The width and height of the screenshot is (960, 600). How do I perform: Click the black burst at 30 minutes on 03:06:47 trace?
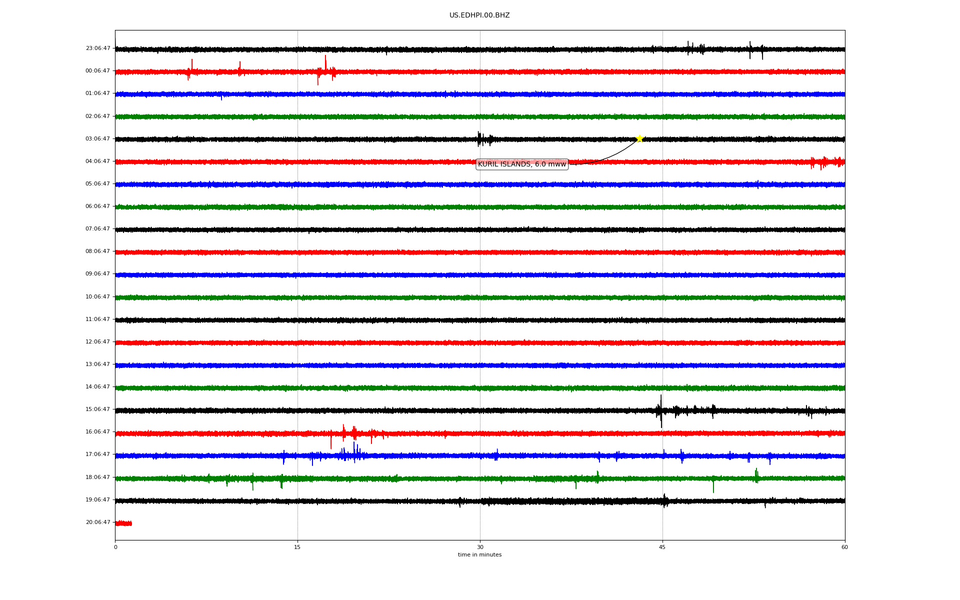484,139
